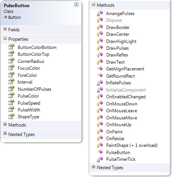Expand Nested Types below PulseTimerTick
The image size is (172, 177).
click(93, 167)
